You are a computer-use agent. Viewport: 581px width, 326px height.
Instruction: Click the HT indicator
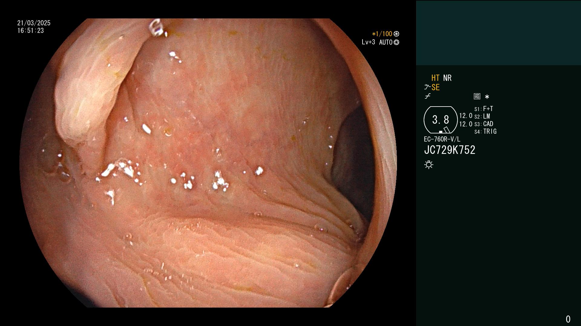tap(435, 78)
